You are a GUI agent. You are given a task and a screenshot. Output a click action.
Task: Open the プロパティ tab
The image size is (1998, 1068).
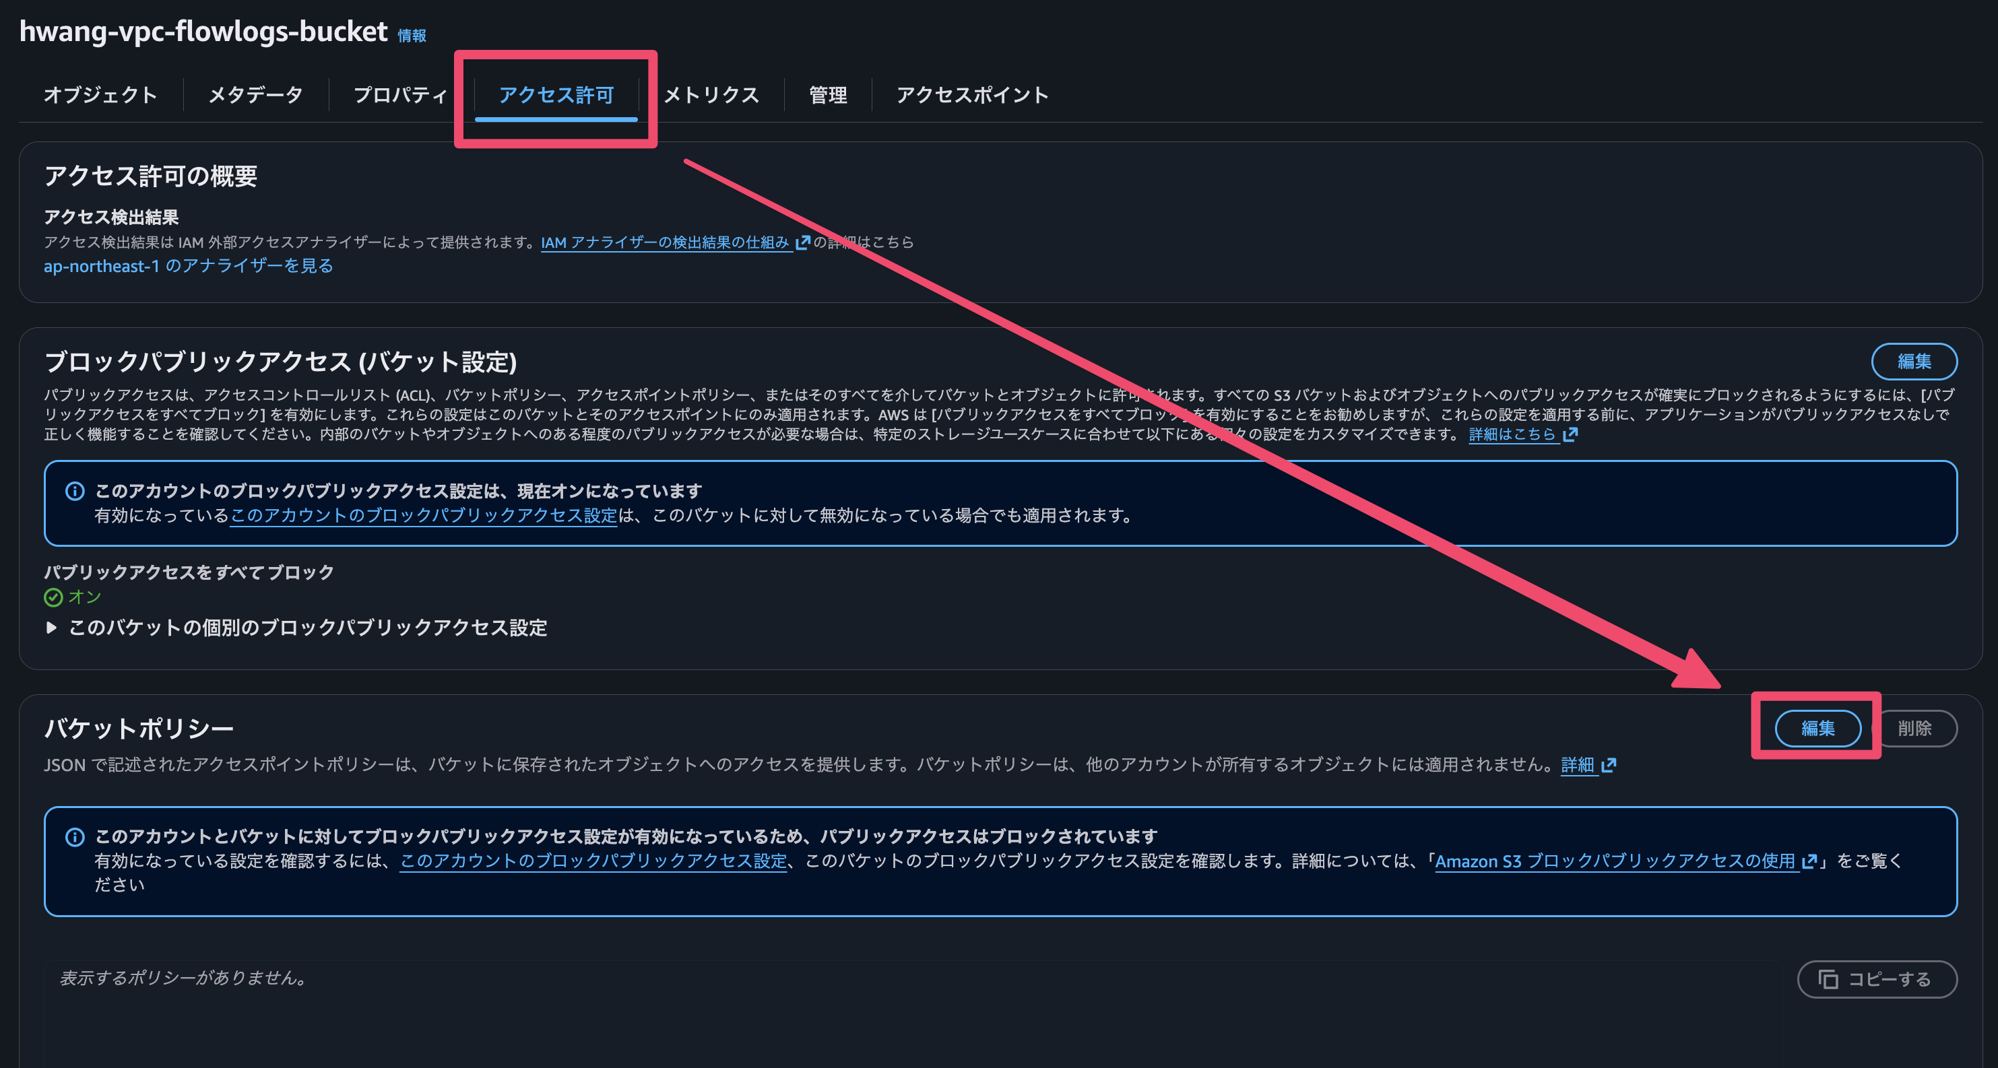pyautogui.click(x=400, y=95)
